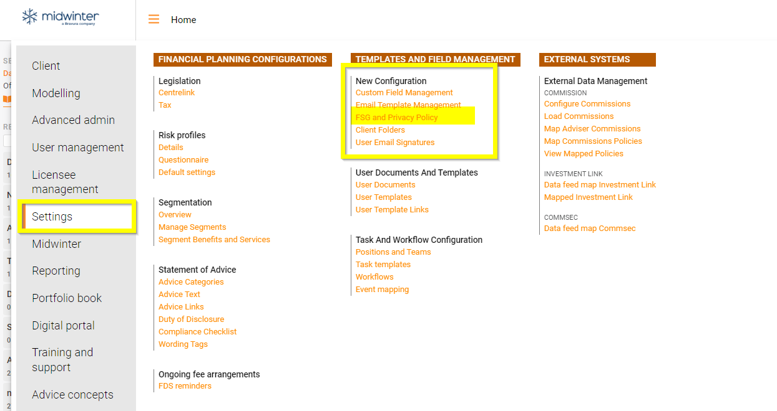Select Modelling in the side menu
Screen dimensions: 777x411
pos(56,93)
